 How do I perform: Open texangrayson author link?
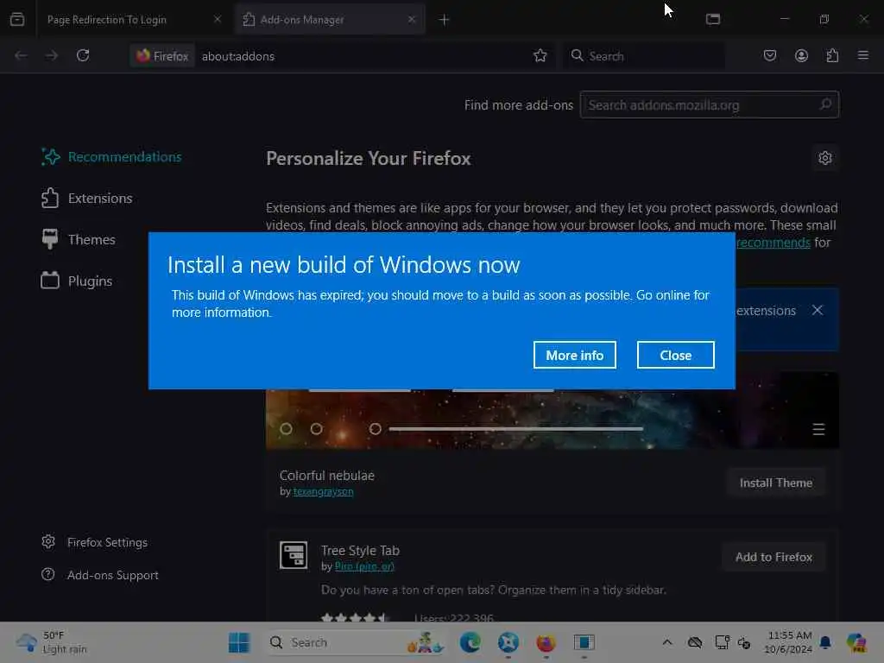click(x=323, y=491)
